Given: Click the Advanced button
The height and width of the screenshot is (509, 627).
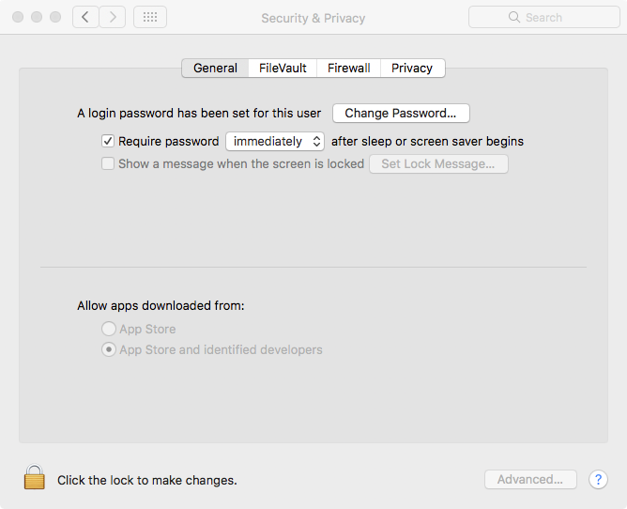Looking at the screenshot, I should pos(530,479).
